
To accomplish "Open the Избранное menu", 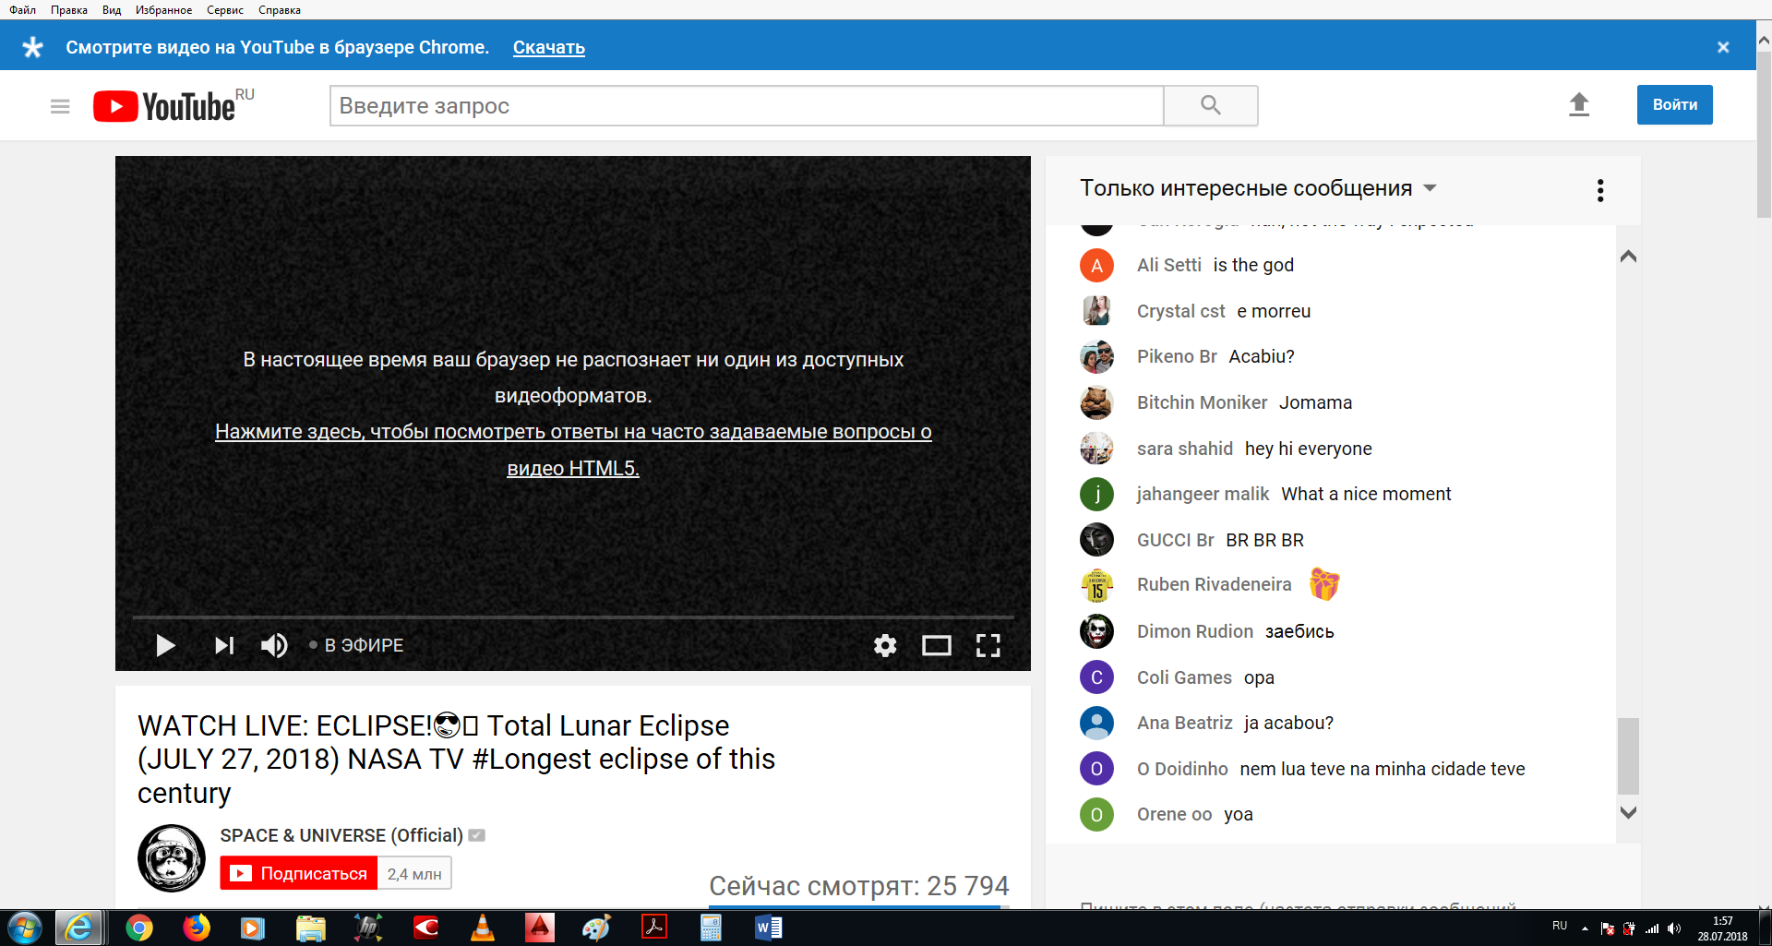I will coord(163,10).
